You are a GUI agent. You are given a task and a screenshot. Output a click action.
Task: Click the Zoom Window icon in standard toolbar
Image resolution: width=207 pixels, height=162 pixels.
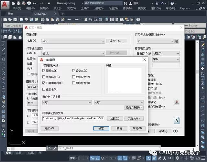[x=96, y=19]
